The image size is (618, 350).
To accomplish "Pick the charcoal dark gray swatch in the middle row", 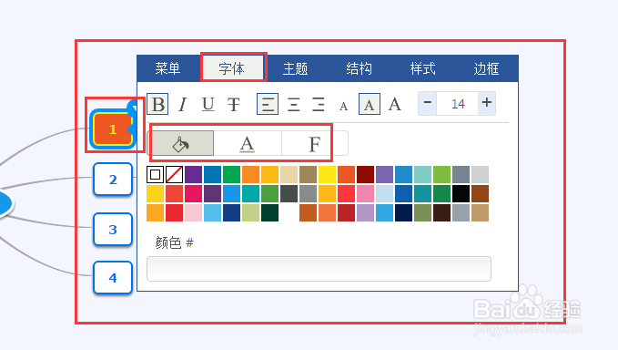I will point(289,194).
